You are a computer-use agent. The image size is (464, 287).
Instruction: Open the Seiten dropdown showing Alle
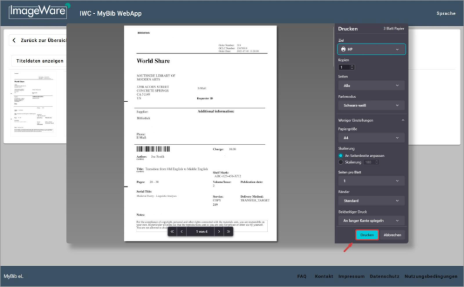371,85
